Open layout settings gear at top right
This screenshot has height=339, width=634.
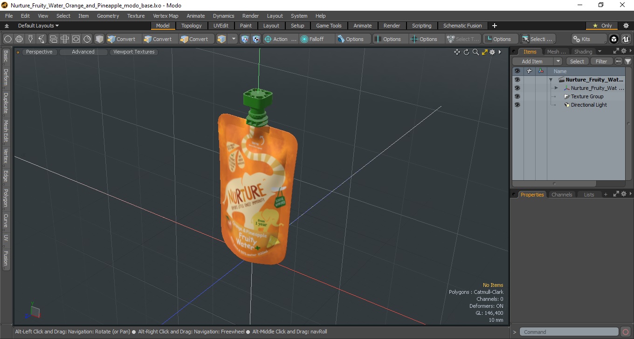tap(626, 26)
